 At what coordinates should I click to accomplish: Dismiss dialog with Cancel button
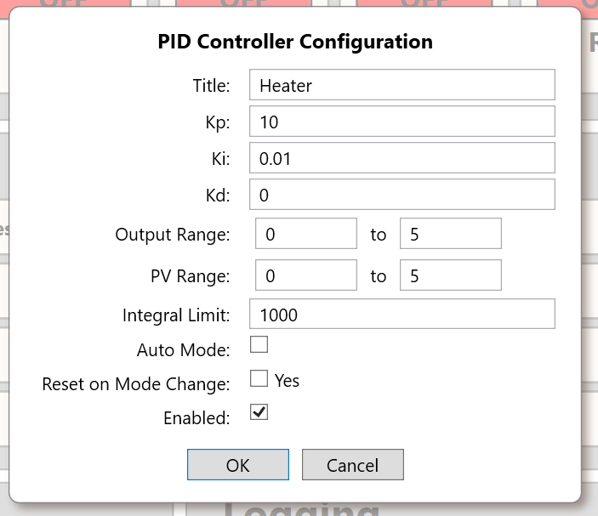[x=353, y=464]
